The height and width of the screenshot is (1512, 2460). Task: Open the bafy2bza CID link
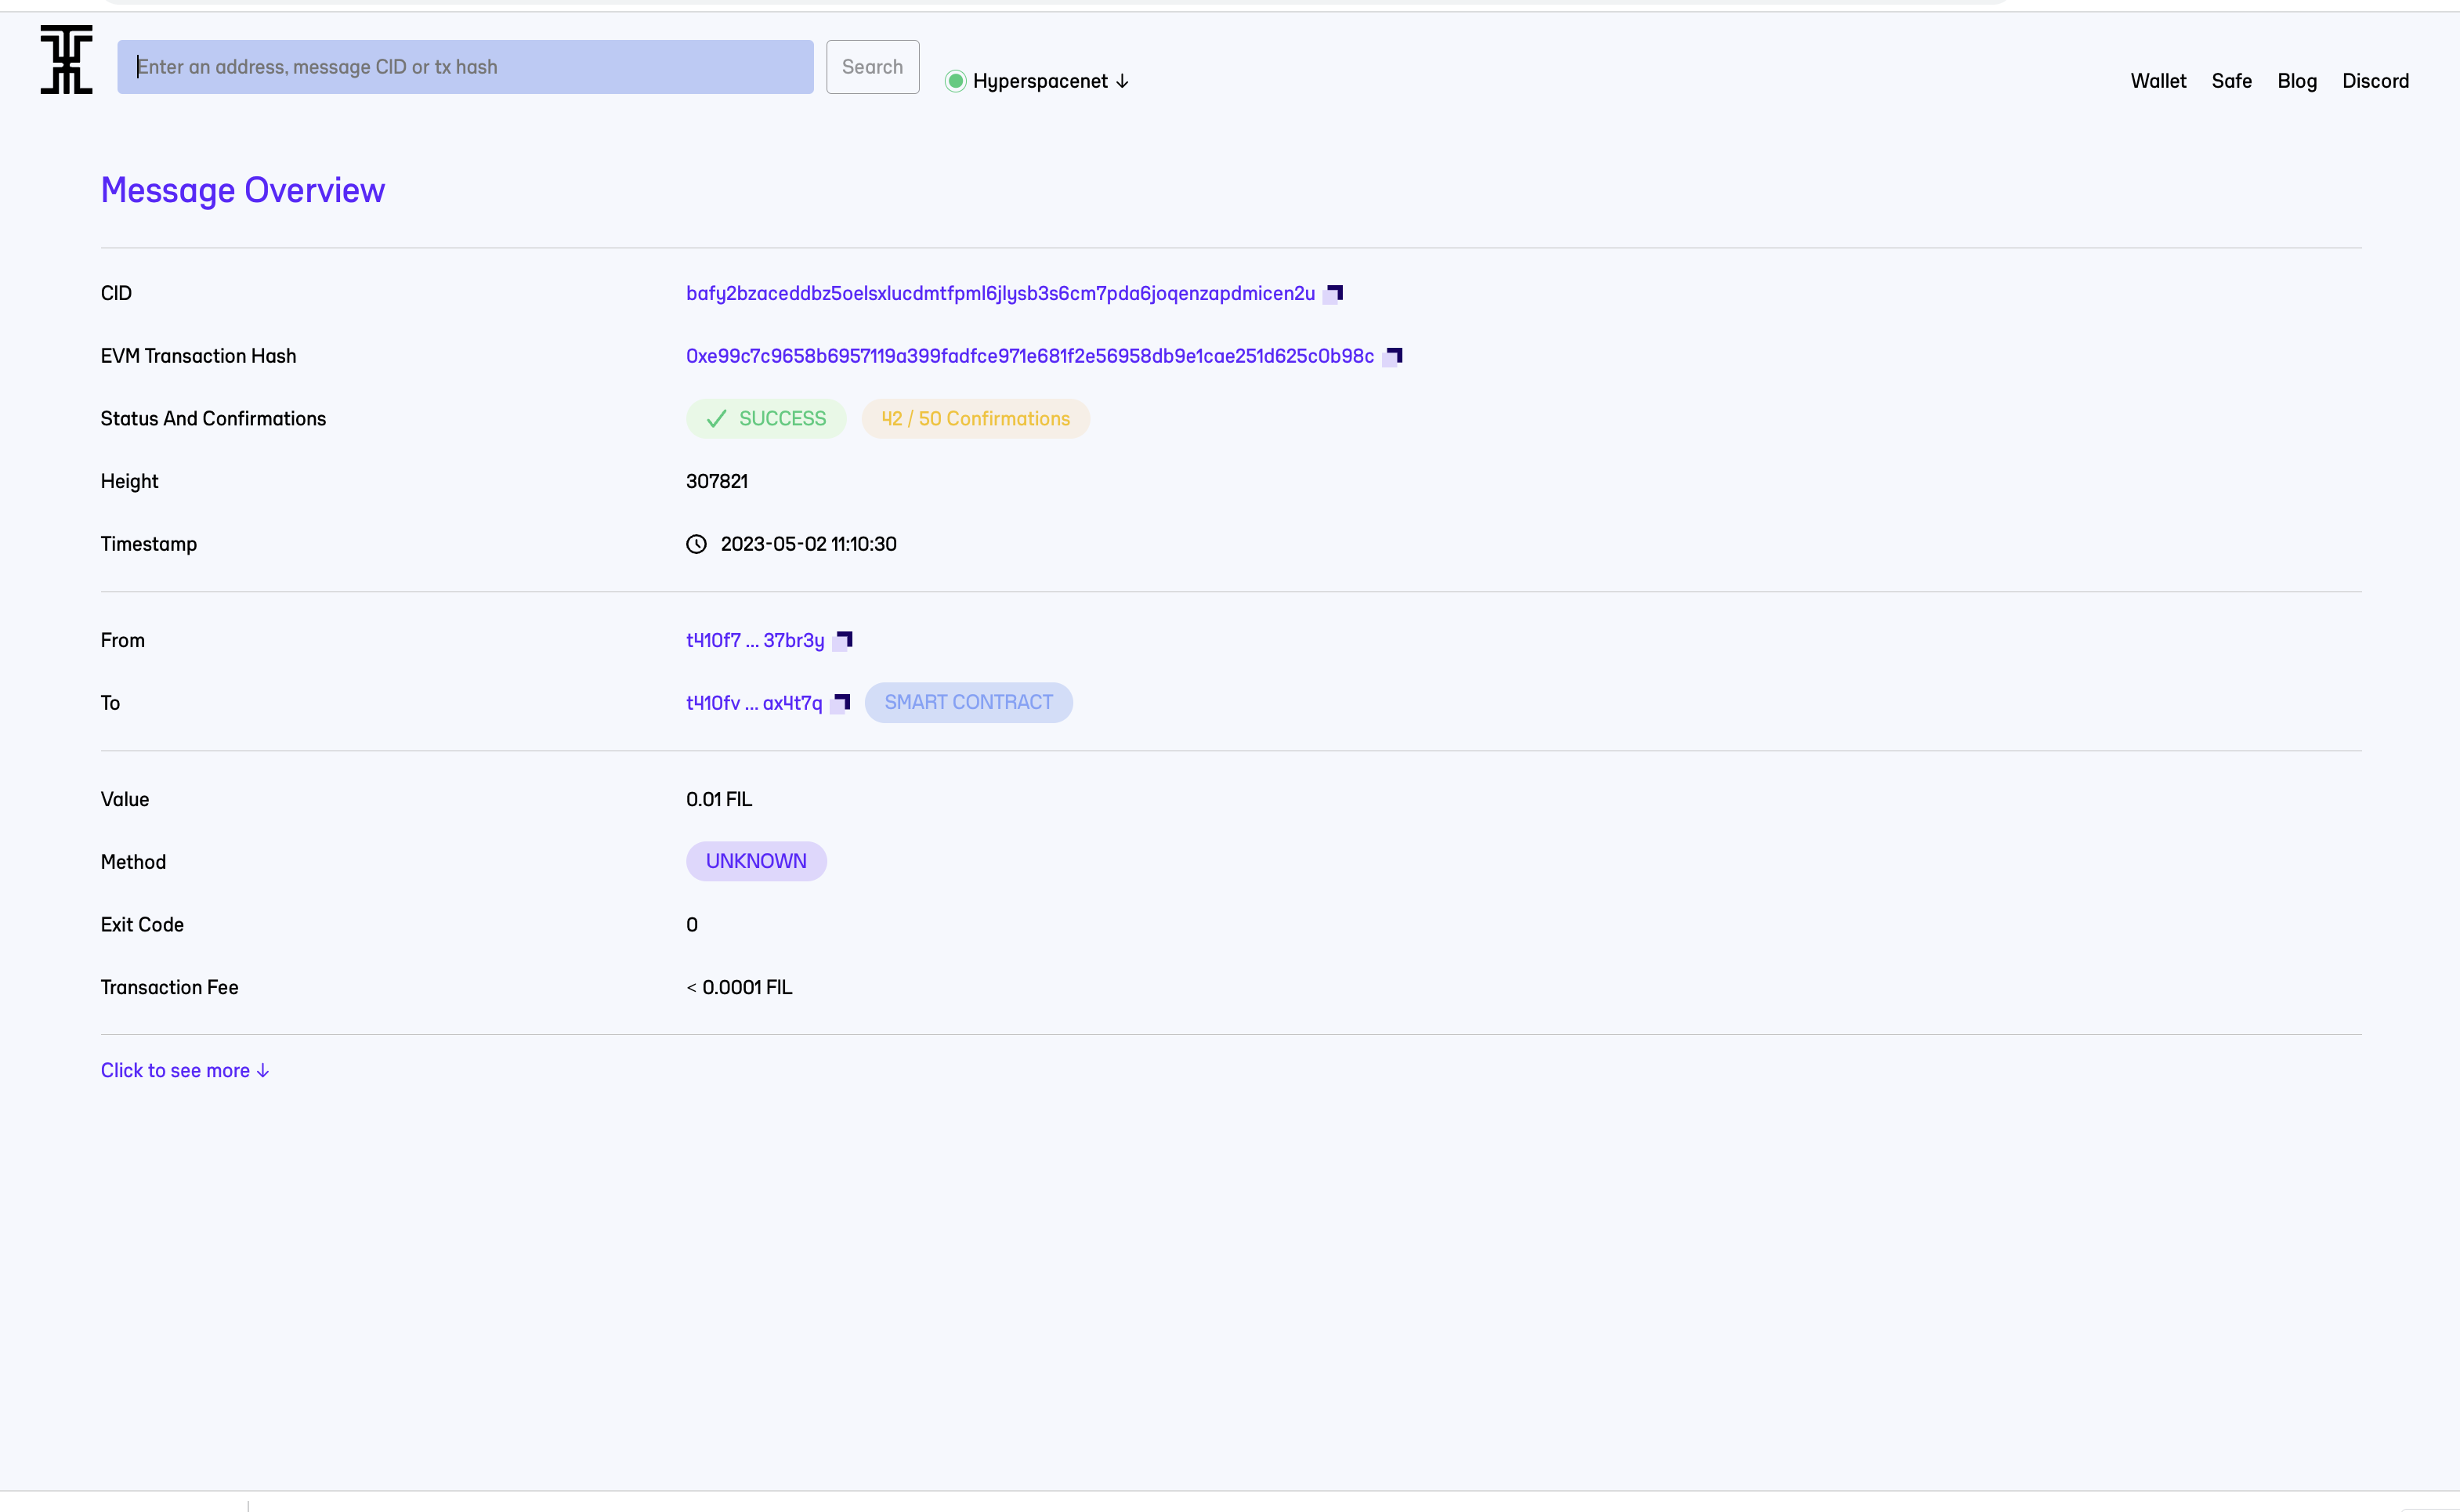point(1000,294)
